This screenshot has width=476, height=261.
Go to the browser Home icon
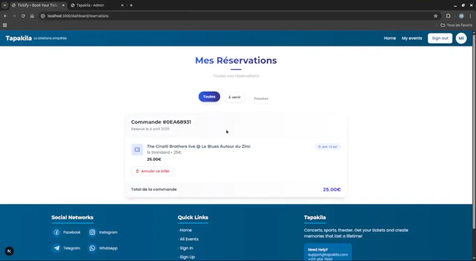[x=32, y=16]
